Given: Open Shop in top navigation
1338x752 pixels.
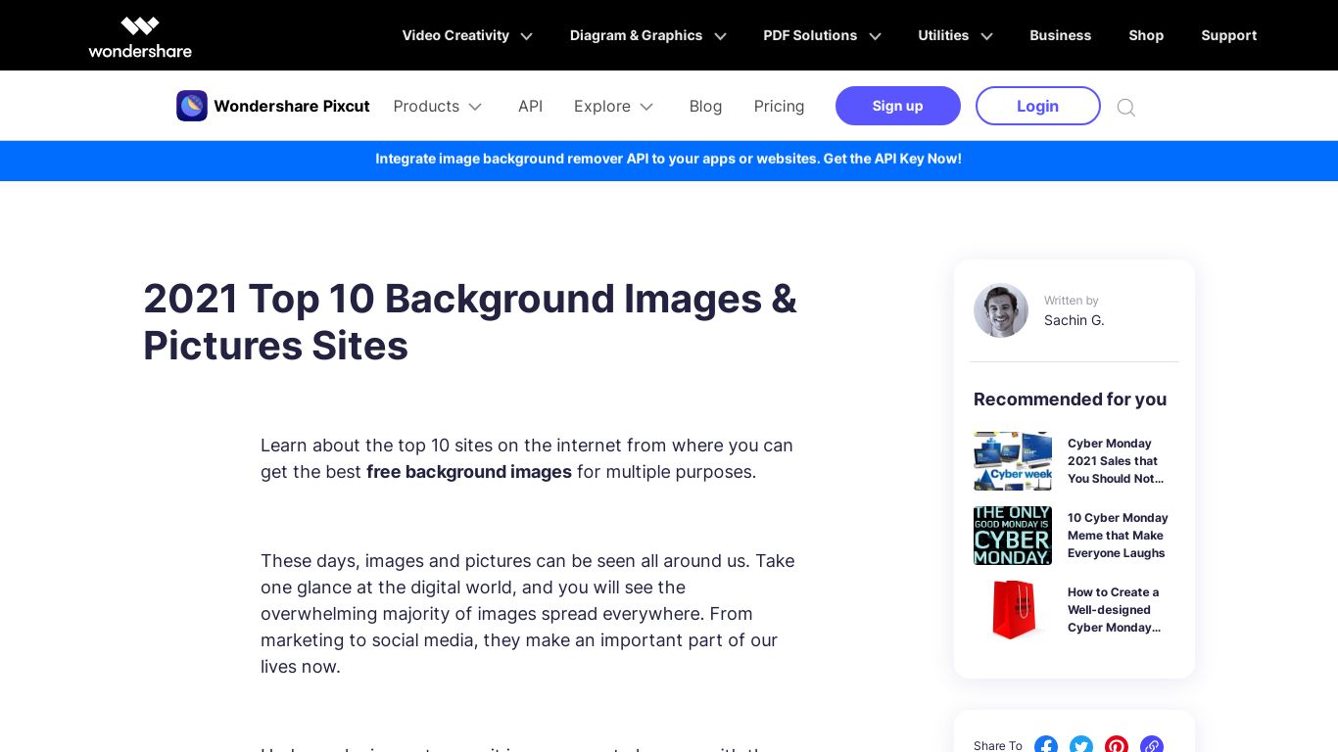Looking at the screenshot, I should click(1146, 35).
